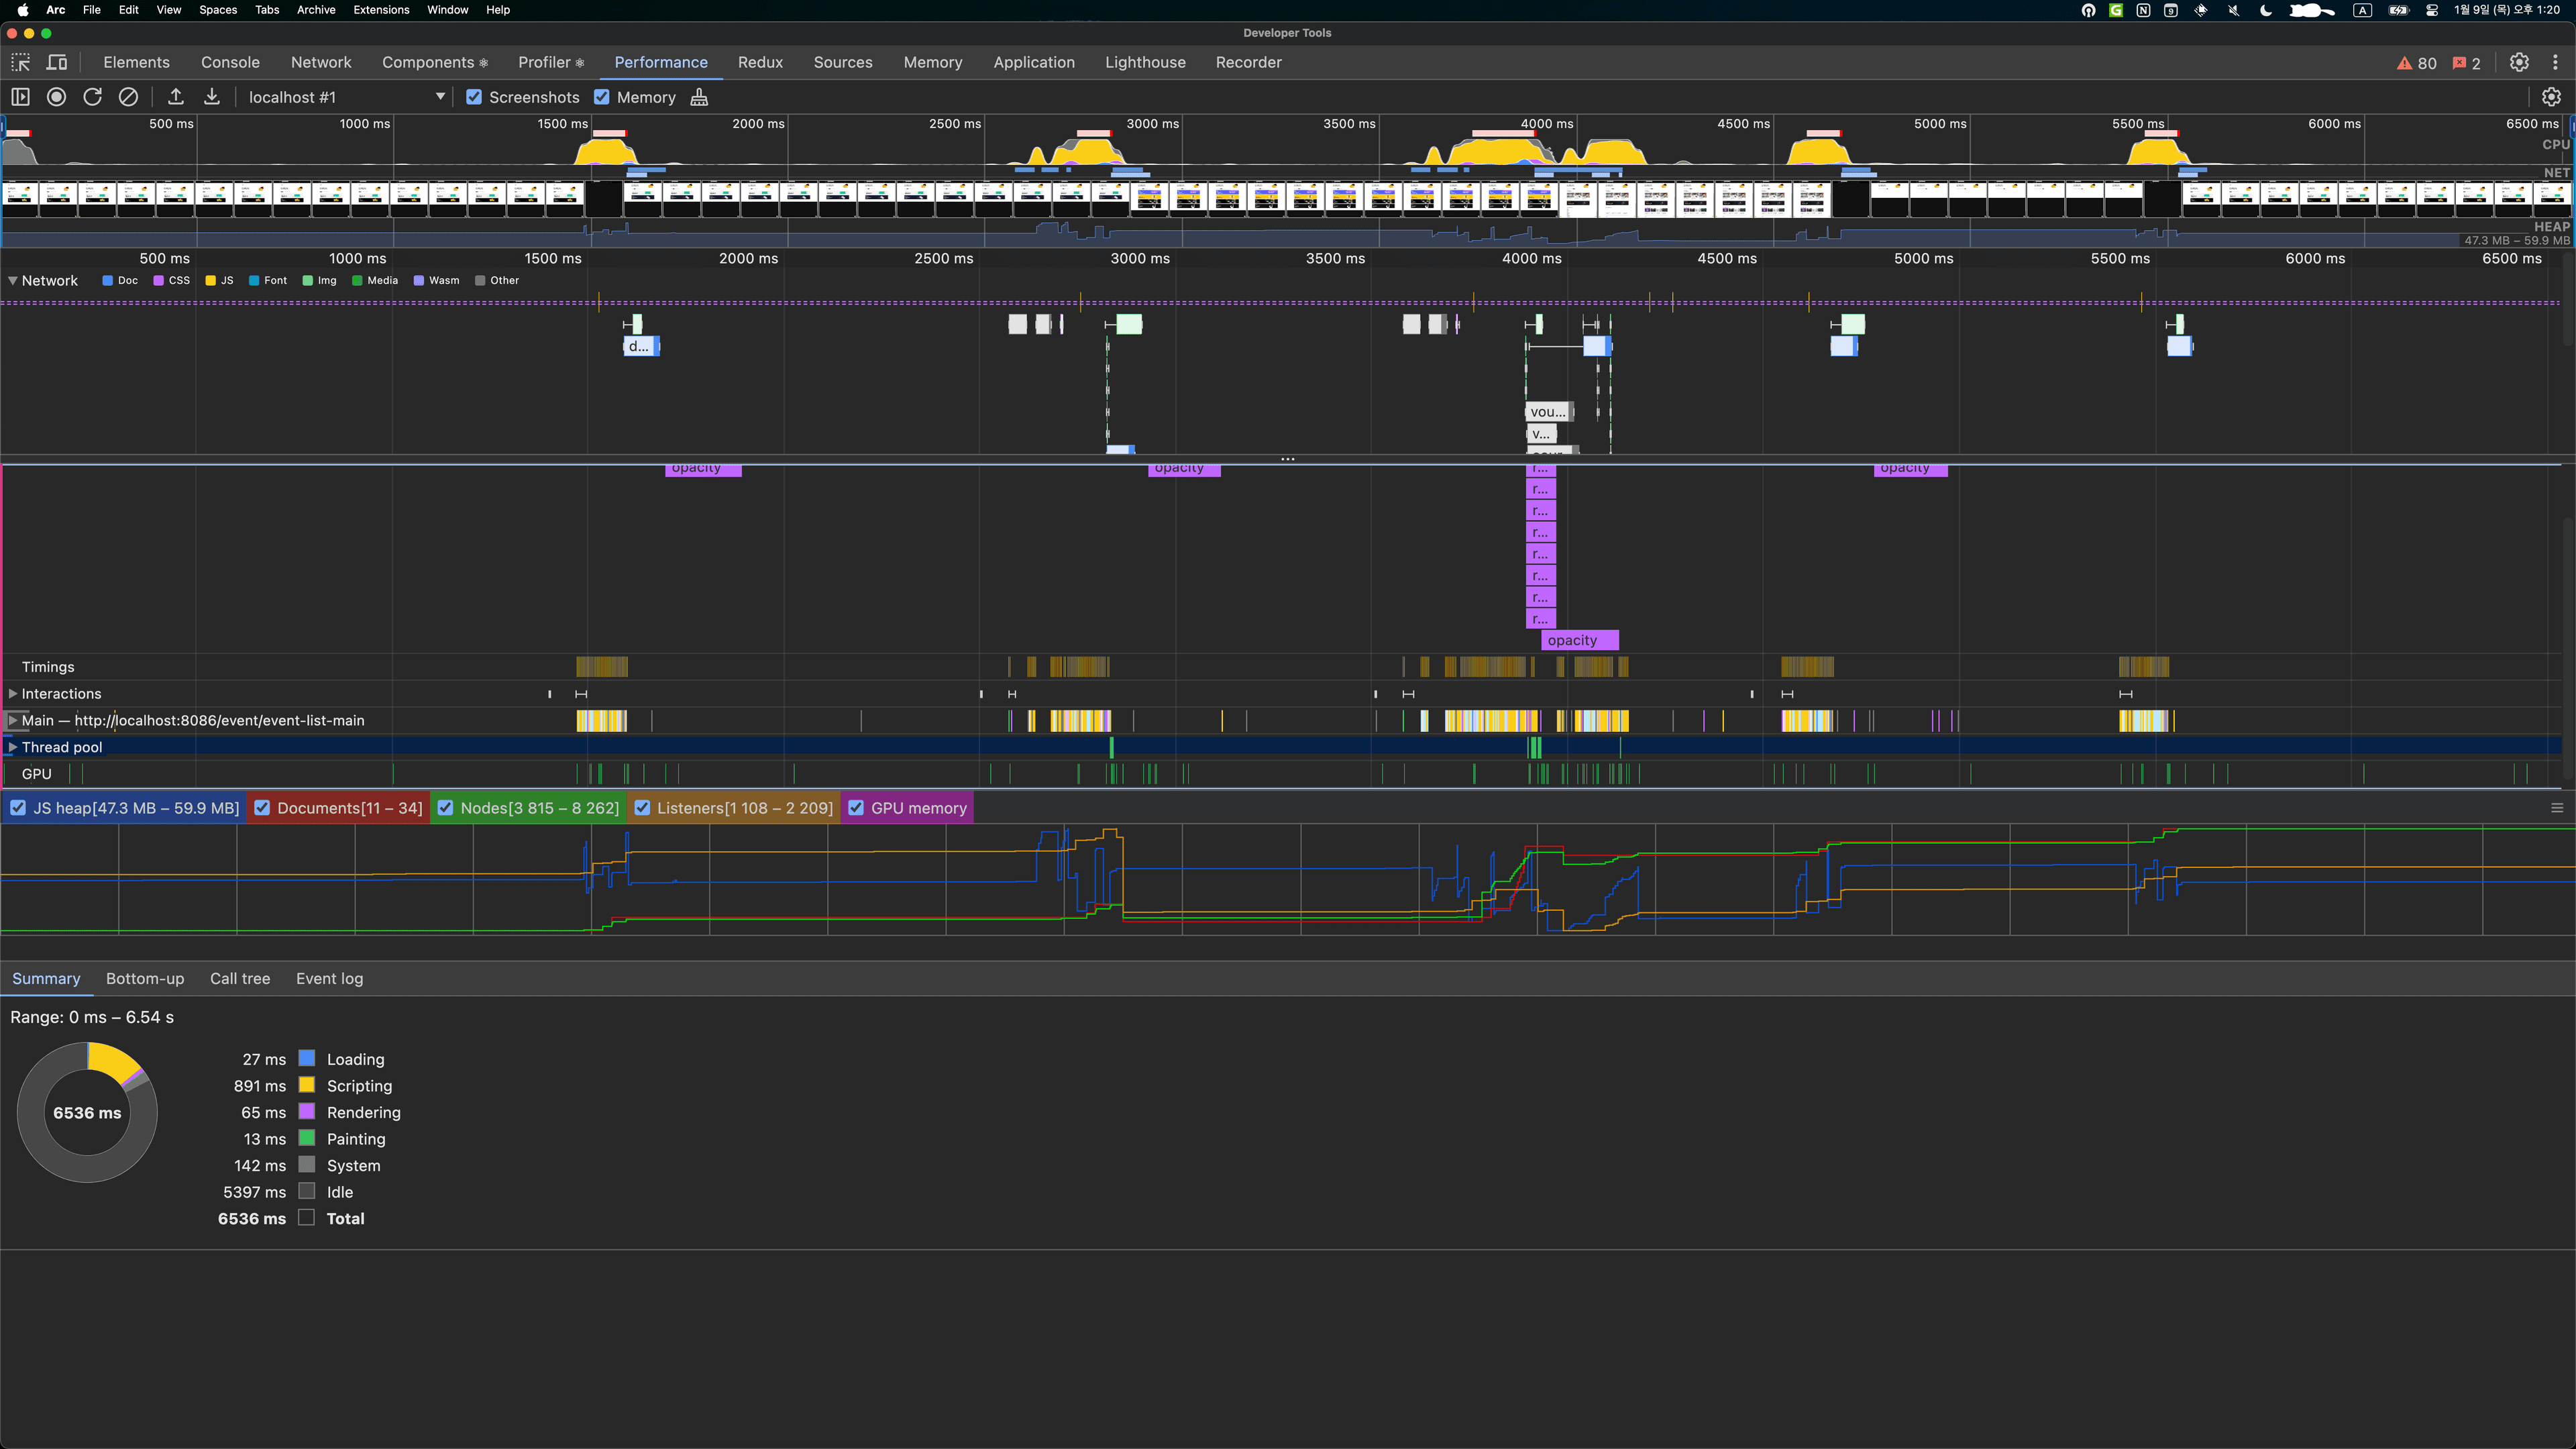The height and width of the screenshot is (1449, 2576).
Task: Click the reload and record profile icon
Action: [93, 97]
